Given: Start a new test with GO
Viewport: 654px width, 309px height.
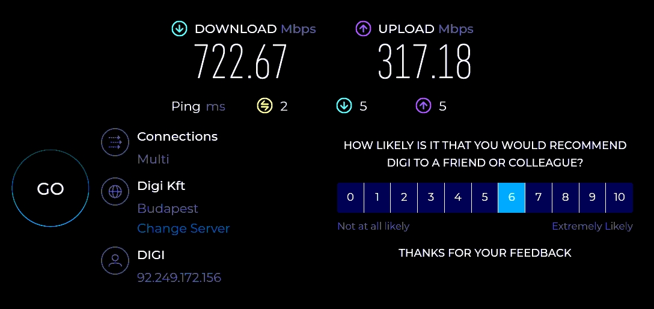Looking at the screenshot, I should click(50, 189).
